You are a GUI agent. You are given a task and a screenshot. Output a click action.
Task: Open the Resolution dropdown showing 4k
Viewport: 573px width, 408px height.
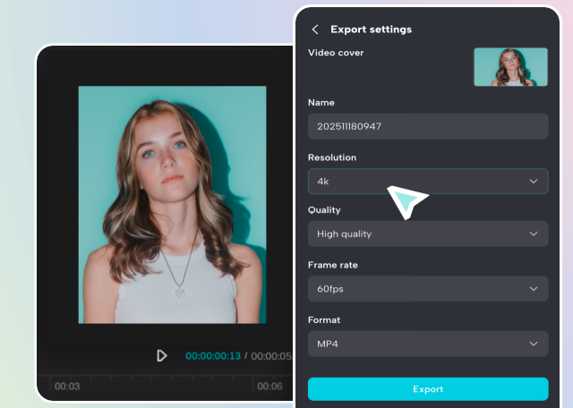[x=428, y=181]
